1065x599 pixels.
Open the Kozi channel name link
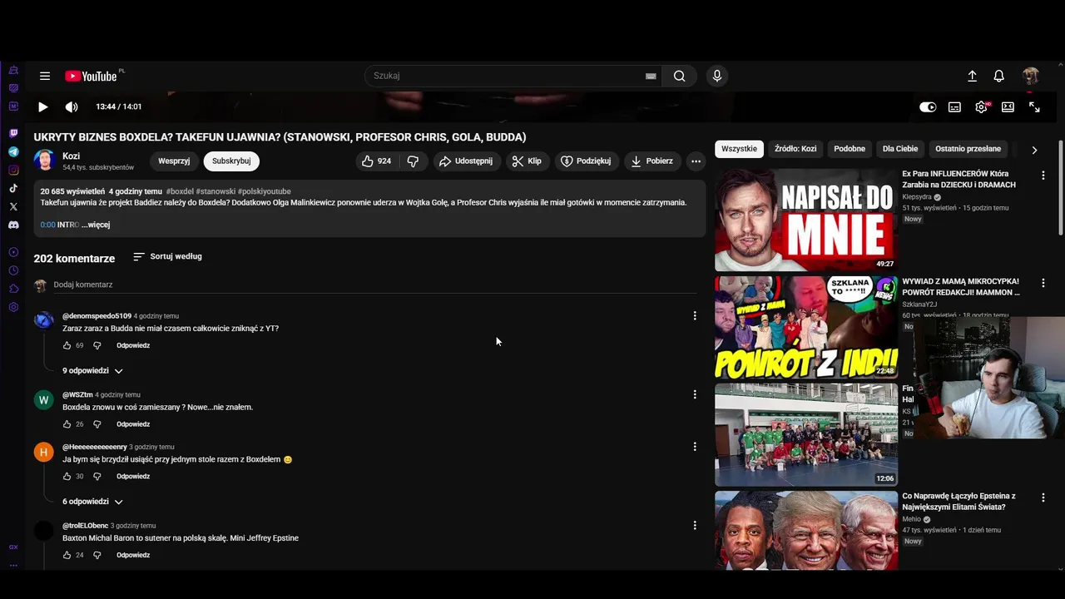click(x=72, y=156)
